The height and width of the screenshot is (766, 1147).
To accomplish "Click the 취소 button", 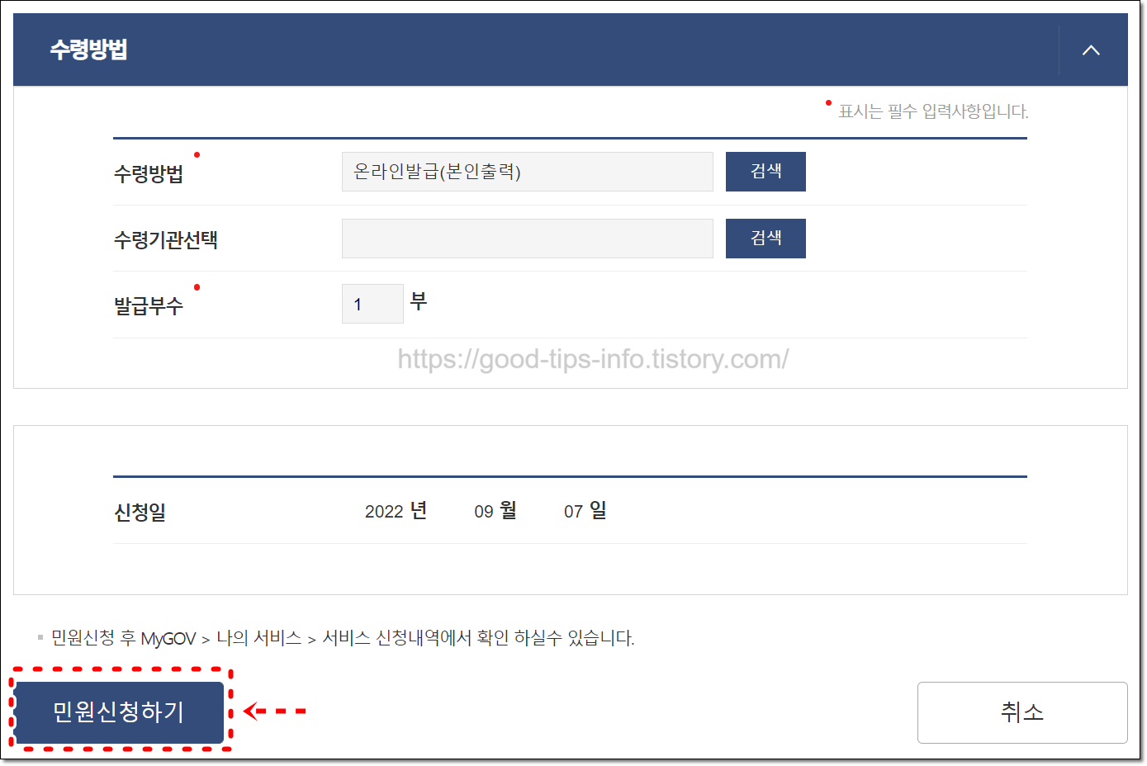I will tap(1022, 712).
